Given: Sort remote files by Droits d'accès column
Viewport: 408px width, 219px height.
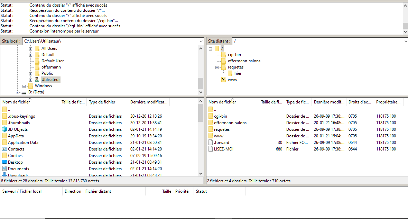Looking at the screenshot, I should tap(360, 102).
